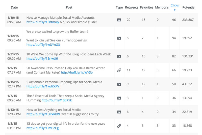202x135 pixels.
Task: Open the buff.ly/1wDYnG3 openings link
Action: pyautogui.click(x=43, y=45)
